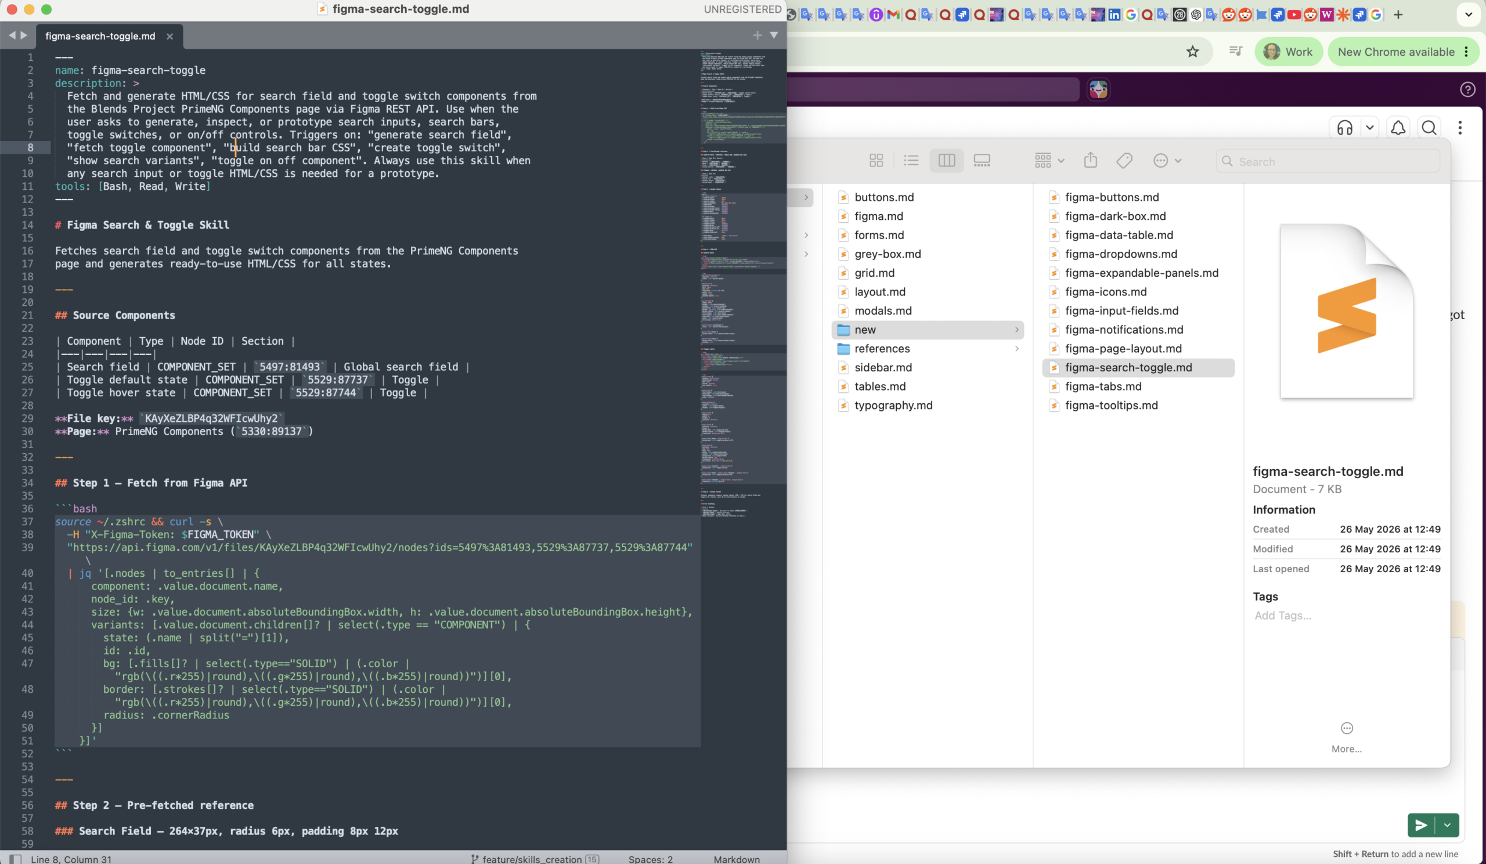Go forward with Sublime's right navigation arrow
Screen dimensions: 1486x864
[24, 35]
